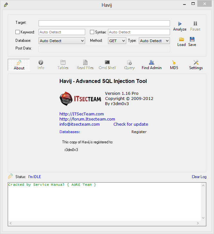Go to the Read Files tab
214x234 pixels.
tap(85, 65)
